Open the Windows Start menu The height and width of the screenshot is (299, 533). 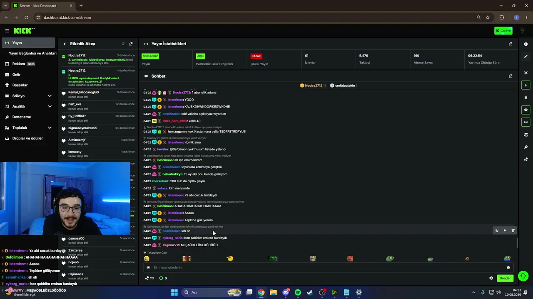pos(174,292)
